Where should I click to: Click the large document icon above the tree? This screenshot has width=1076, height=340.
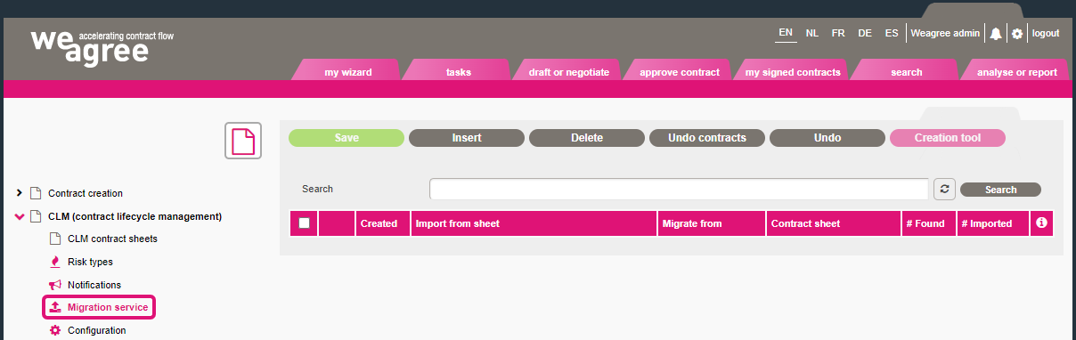[243, 141]
